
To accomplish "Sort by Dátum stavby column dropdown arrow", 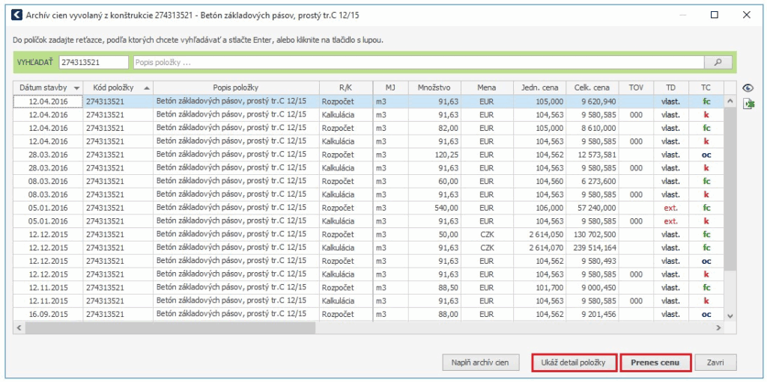I will [76, 87].
